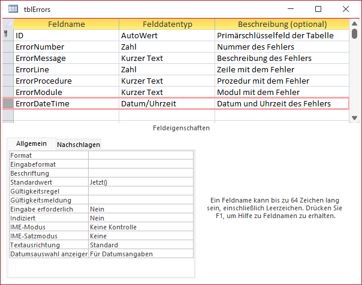This screenshot has height=285, width=362.
Task: Click the ErrorModule field name cell
Action: (67, 92)
